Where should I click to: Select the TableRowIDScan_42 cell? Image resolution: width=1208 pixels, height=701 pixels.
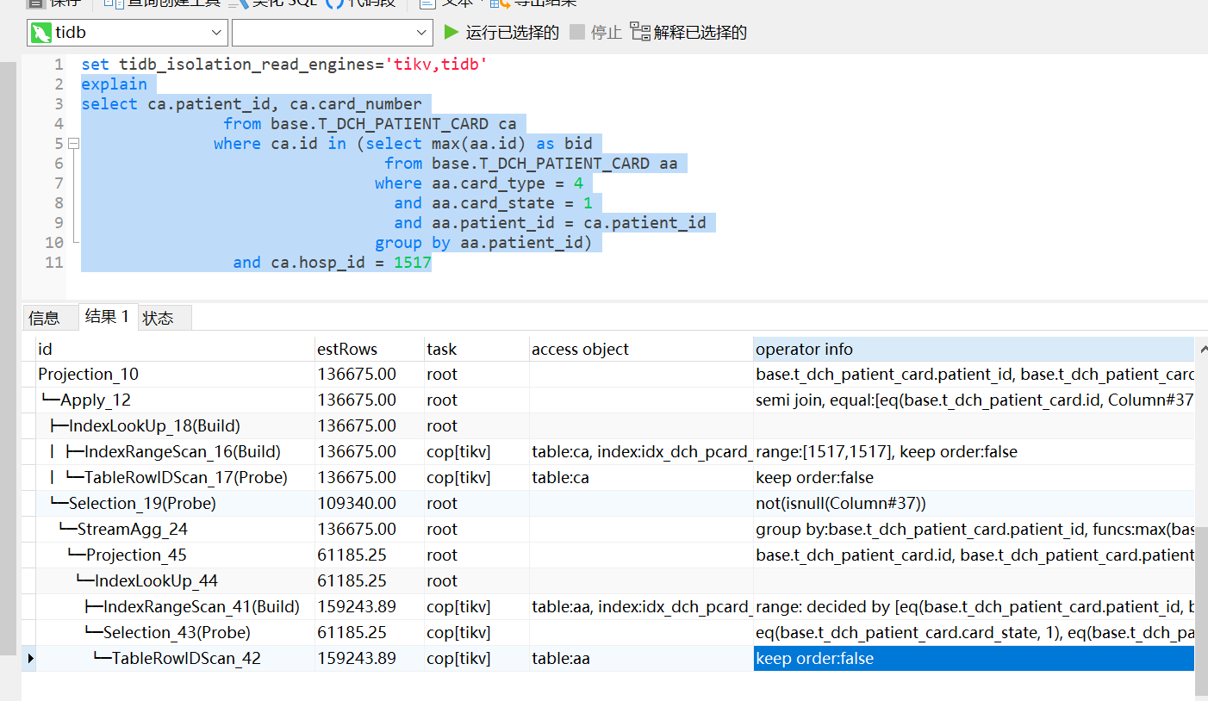click(175, 658)
